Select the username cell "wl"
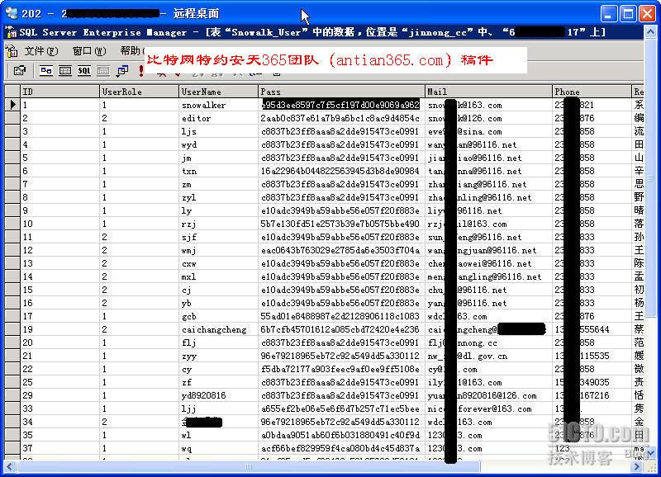The width and height of the screenshot is (661, 477). 218,435
